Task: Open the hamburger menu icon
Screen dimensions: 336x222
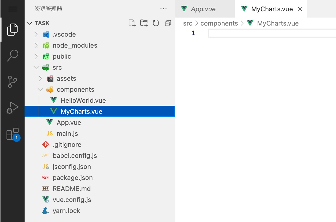Action: (x=12, y=9)
